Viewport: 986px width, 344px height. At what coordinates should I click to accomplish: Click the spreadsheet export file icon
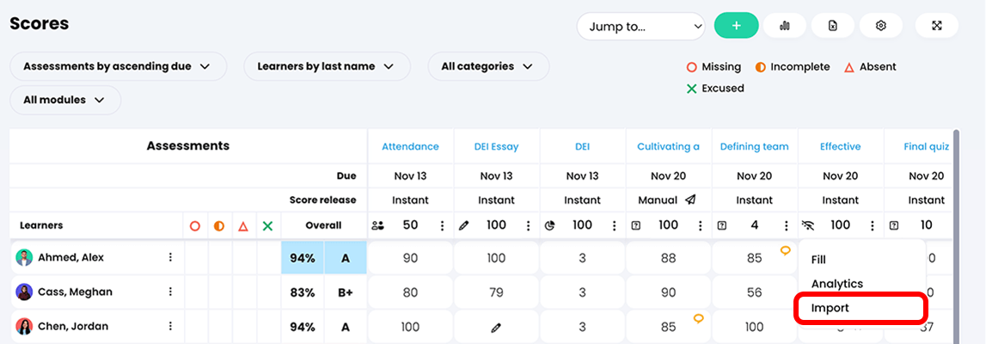[832, 26]
